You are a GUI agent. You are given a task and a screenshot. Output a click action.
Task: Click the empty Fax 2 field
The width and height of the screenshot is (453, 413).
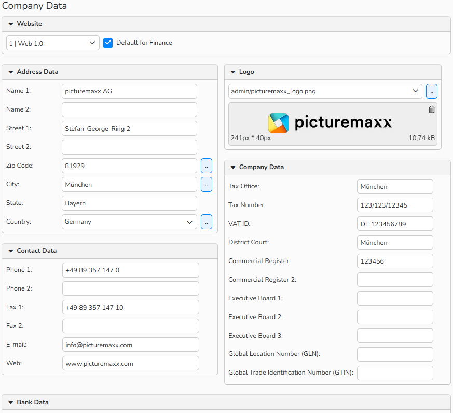(131, 326)
